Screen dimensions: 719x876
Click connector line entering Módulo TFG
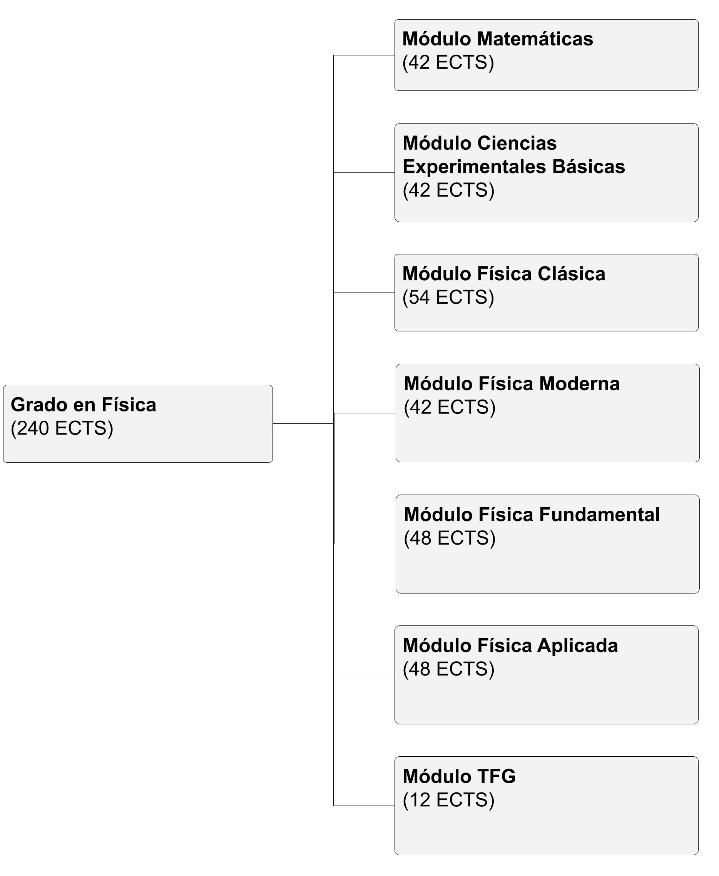point(364,806)
